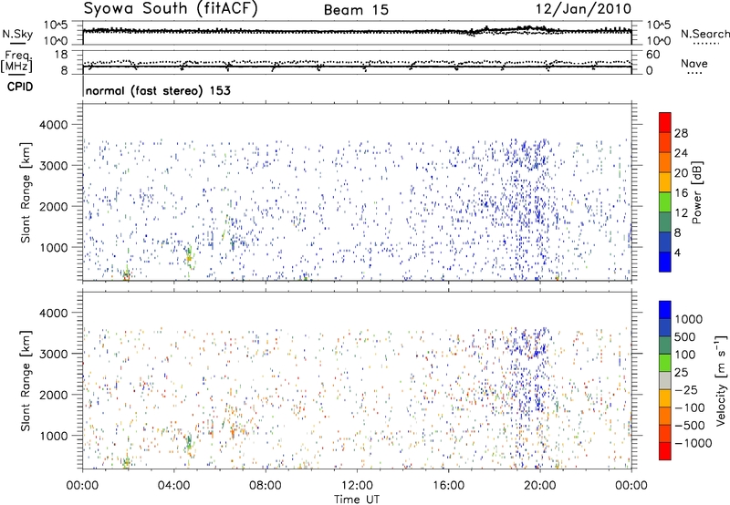The width and height of the screenshot is (730, 505).
Task: Click "00:00" at the end of the time axis
Action: 631,486
